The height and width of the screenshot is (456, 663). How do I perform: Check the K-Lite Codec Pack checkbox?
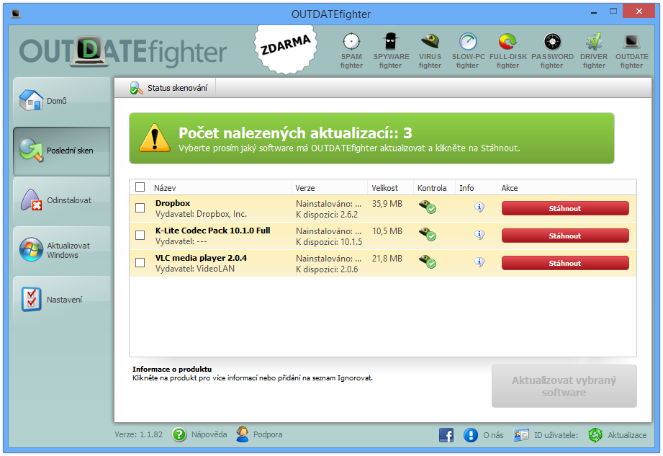click(x=140, y=235)
